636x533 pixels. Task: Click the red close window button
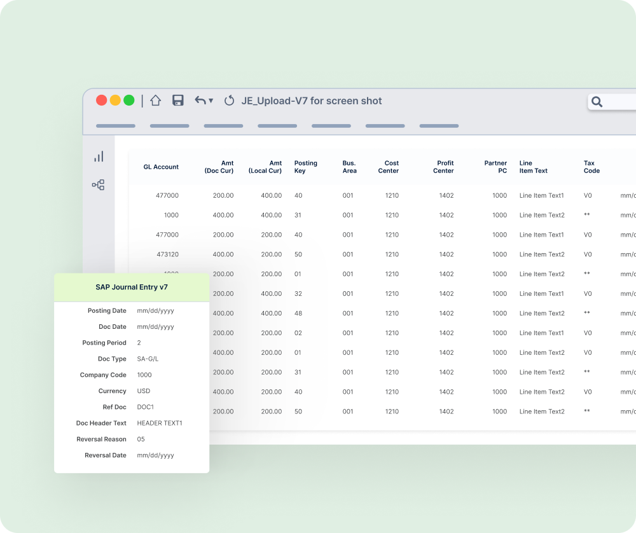click(x=101, y=100)
